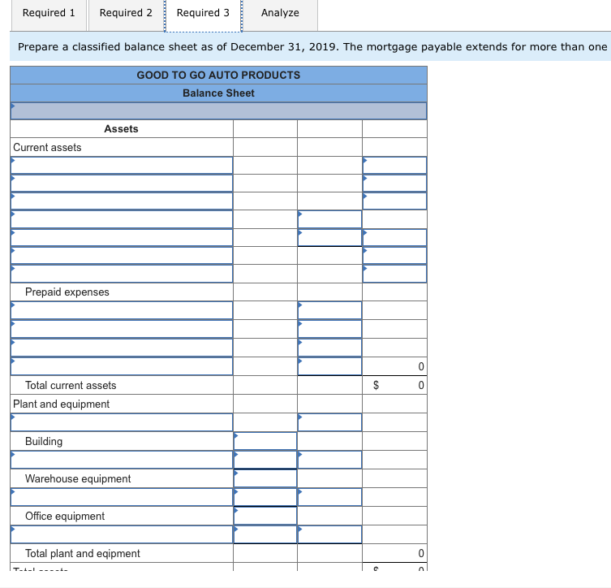
Task: Click amount field in first current asset row
Action: (394, 166)
